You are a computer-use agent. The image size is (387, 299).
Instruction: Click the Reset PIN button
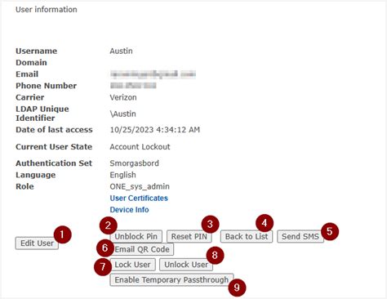click(189, 236)
